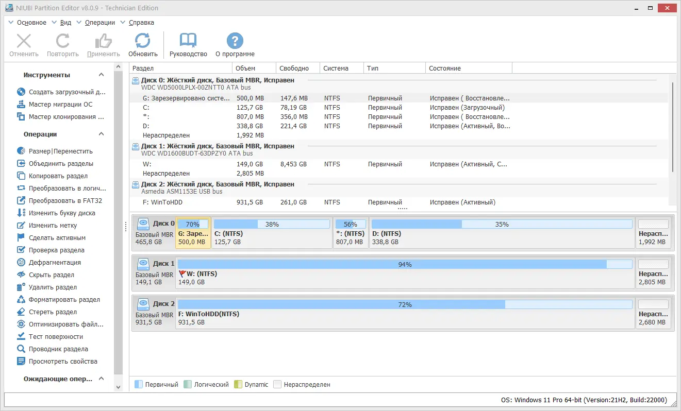The width and height of the screenshot is (681, 411).
Task: Select the W: 149,0 GB list row
Action: coord(399,164)
